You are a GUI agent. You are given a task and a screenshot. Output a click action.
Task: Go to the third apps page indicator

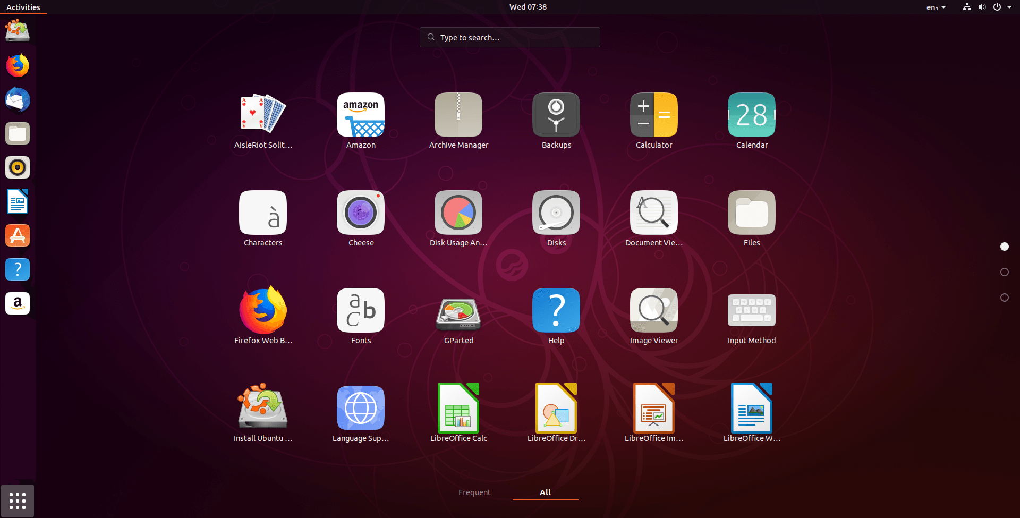(1005, 298)
